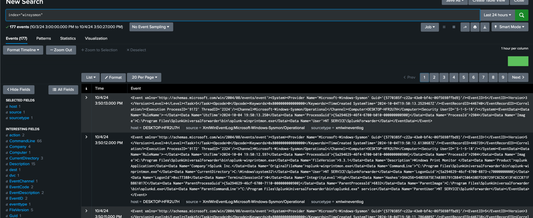Viewport: 533px width, 218px height.
Task: Select the host field in Selected Fields
Action: (13, 107)
